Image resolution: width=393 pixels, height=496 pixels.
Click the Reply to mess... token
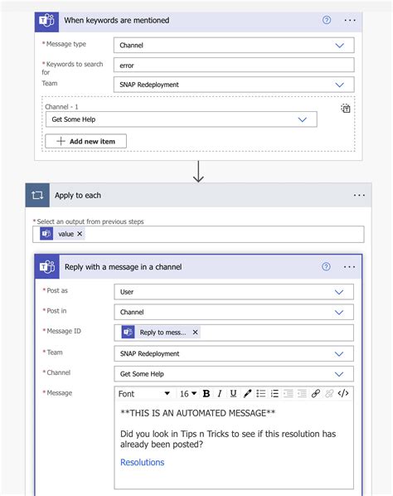tap(161, 332)
